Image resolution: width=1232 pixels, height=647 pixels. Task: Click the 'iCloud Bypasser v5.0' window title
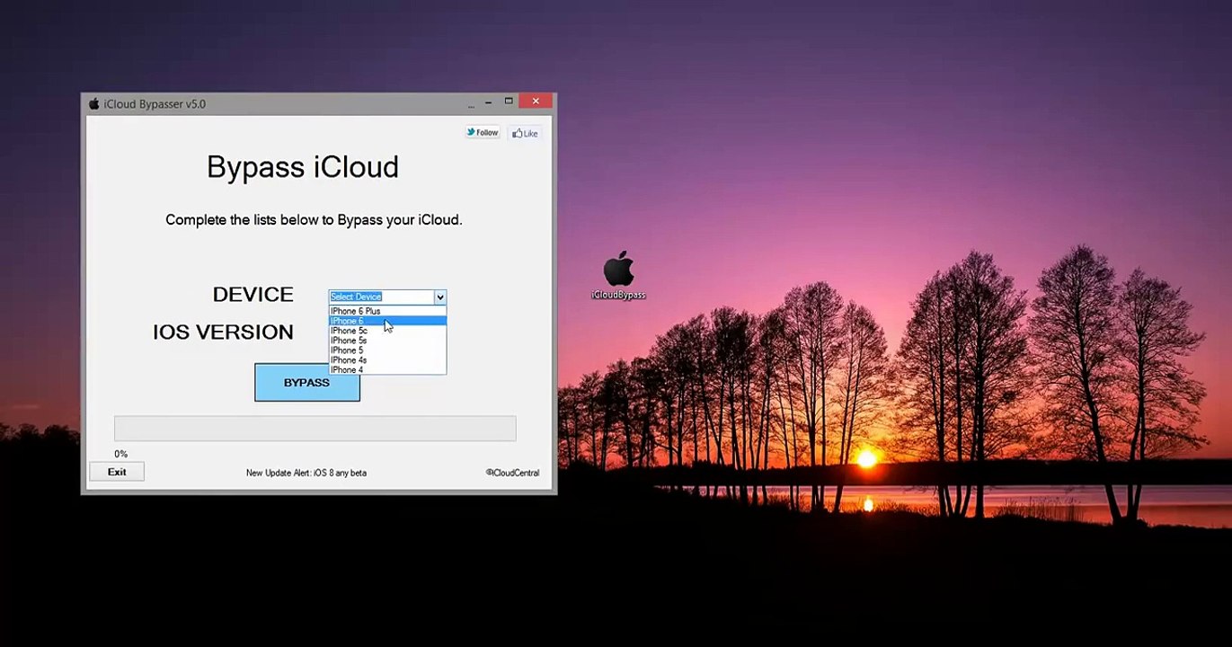[x=155, y=104]
